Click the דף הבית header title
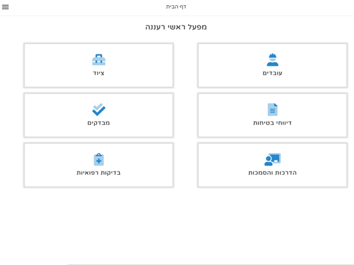 click(176, 7)
